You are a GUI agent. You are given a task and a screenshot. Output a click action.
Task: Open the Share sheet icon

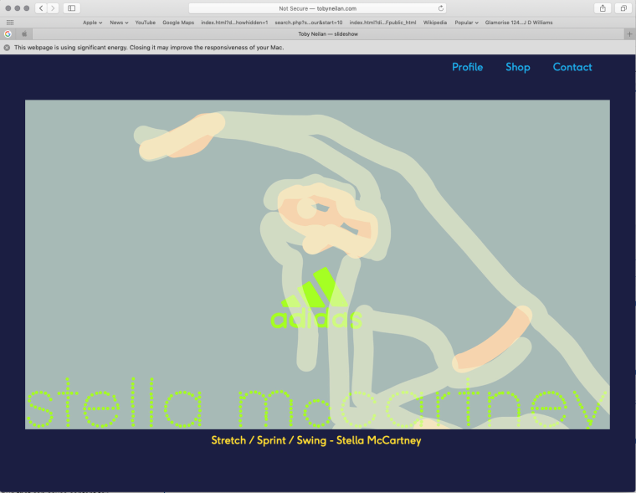point(603,8)
